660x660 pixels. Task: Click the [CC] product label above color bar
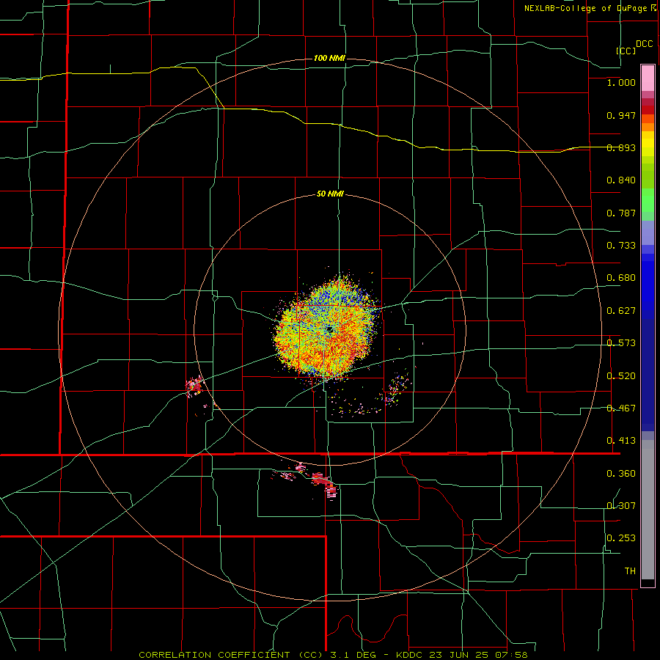[x=626, y=51]
